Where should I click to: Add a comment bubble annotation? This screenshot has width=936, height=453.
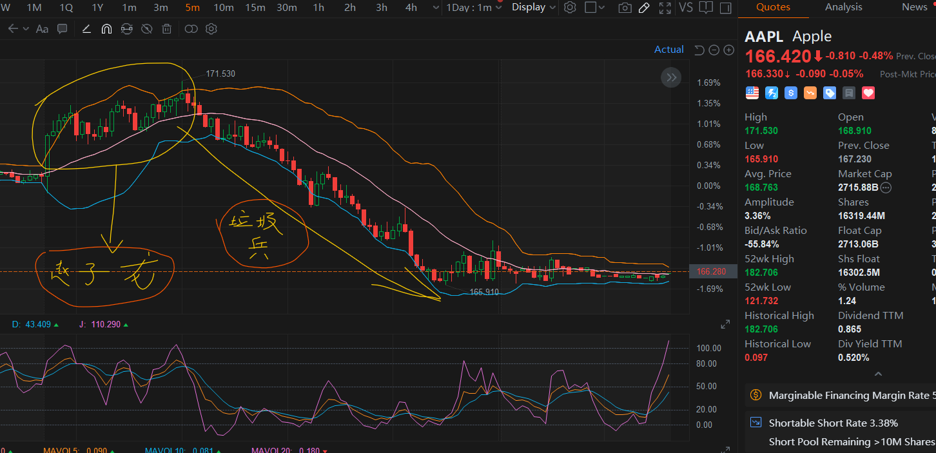[x=63, y=29]
